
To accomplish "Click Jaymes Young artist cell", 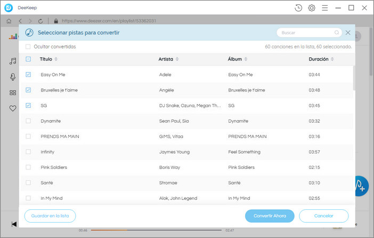I will click(x=174, y=152).
